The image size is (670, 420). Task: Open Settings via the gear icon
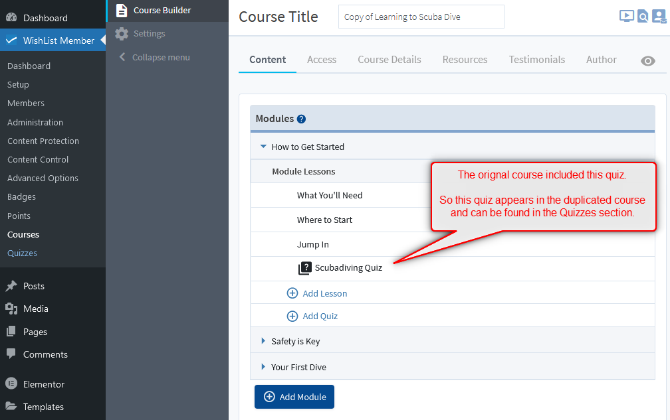(x=122, y=34)
